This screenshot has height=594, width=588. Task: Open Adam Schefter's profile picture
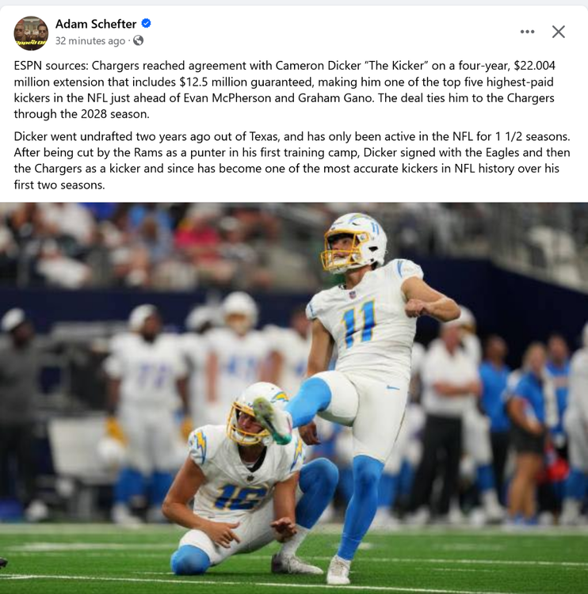(31, 33)
